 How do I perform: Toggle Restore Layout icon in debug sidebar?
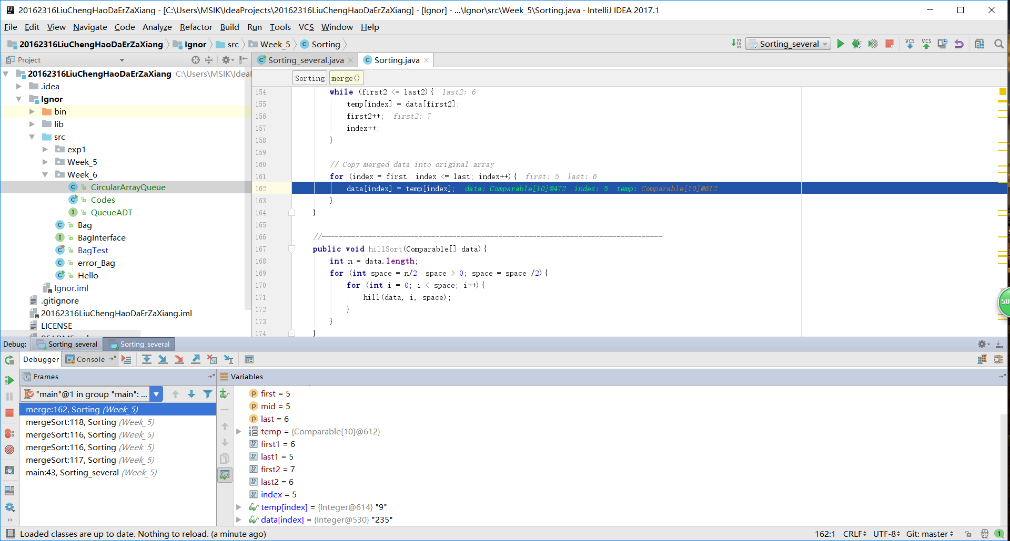tap(9, 491)
